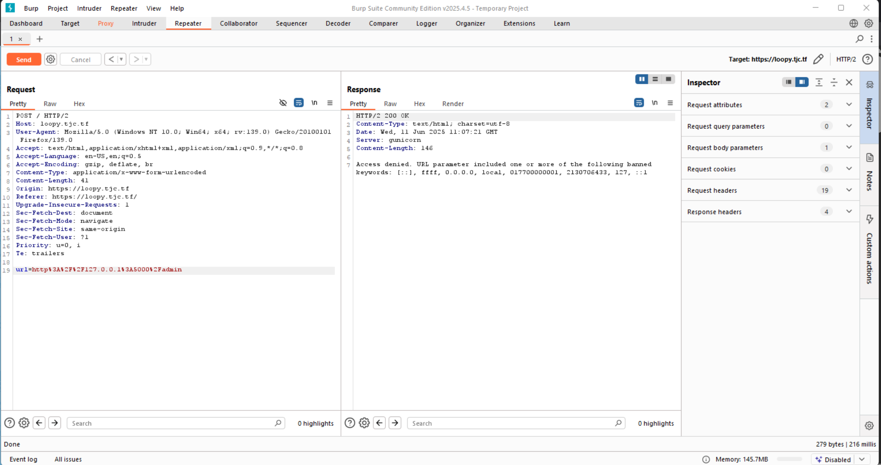
Task: Expand all Inspector sections icon
Action: coord(819,82)
